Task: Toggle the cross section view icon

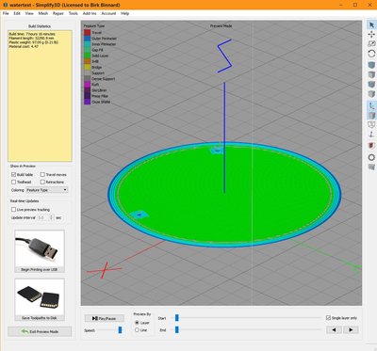Action: (371, 146)
